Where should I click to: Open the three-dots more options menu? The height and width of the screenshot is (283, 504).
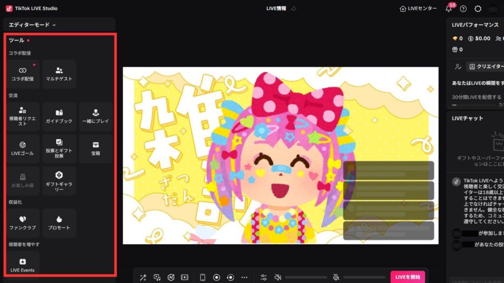click(244, 277)
